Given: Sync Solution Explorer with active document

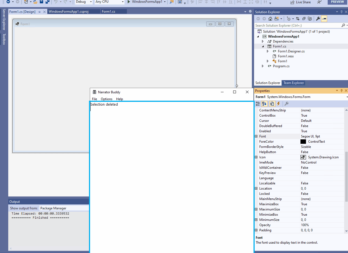Looking at the screenshot, I should [297, 18].
